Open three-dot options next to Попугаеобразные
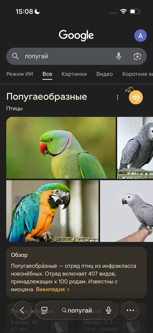 pos(117,97)
